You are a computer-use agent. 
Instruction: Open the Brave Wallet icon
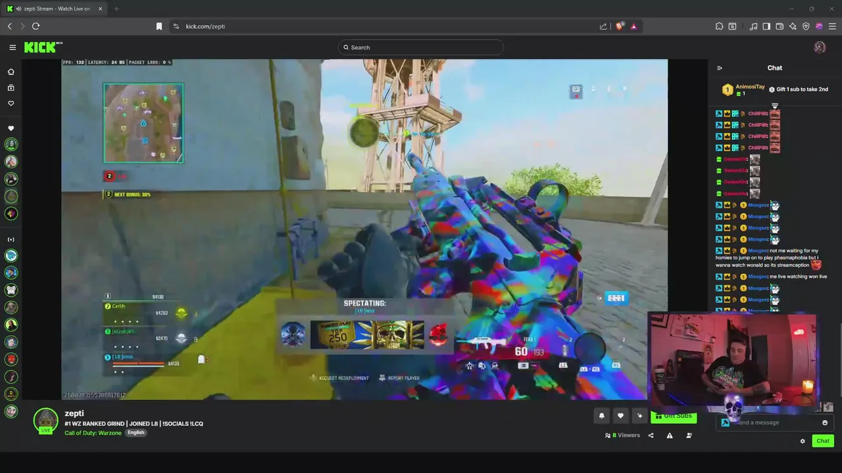tap(780, 26)
